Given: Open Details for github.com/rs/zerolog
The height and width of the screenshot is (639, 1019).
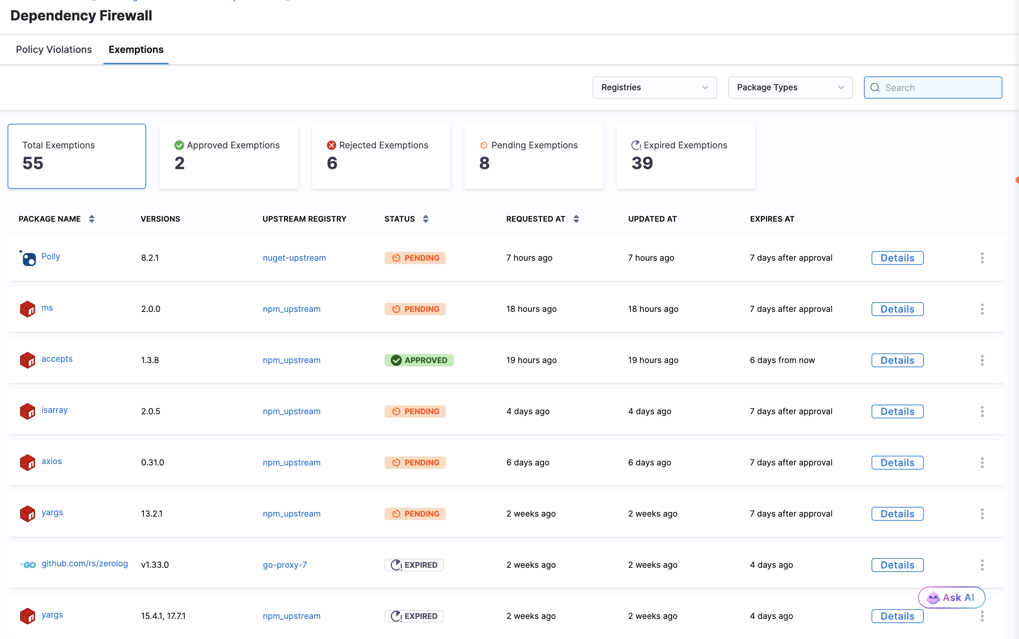Looking at the screenshot, I should (897, 565).
